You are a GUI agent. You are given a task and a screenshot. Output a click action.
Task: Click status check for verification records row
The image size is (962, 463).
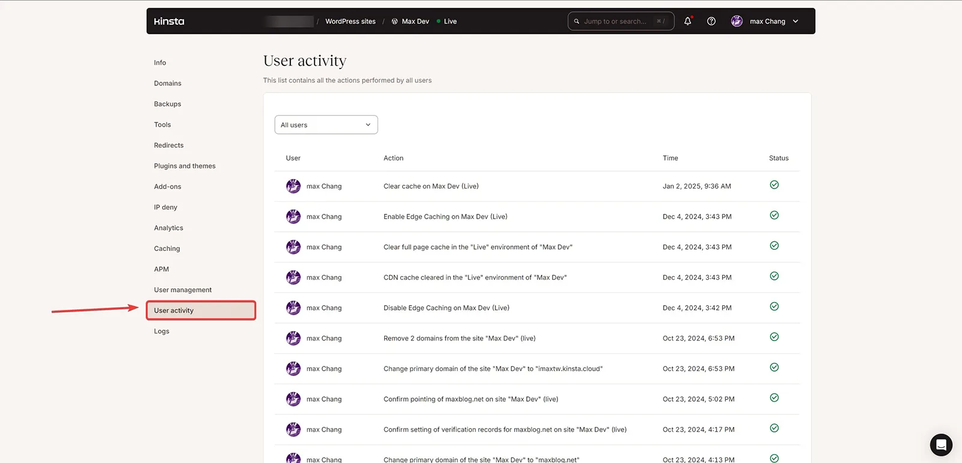pos(774,428)
